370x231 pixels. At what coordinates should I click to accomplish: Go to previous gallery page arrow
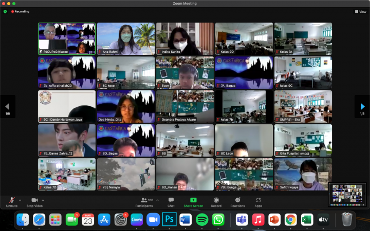pyautogui.click(x=7, y=106)
